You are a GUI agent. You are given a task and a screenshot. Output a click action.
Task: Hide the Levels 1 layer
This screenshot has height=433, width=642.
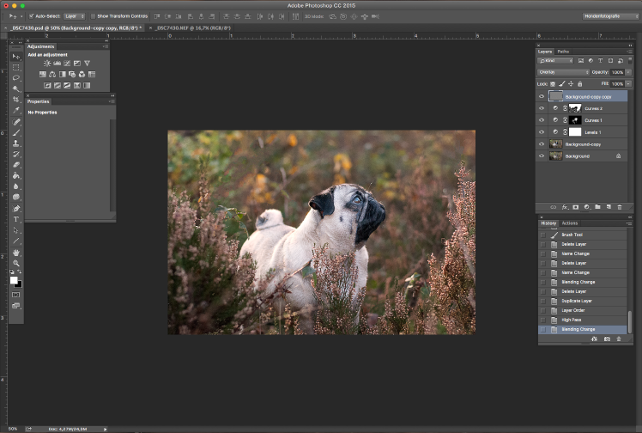click(542, 132)
